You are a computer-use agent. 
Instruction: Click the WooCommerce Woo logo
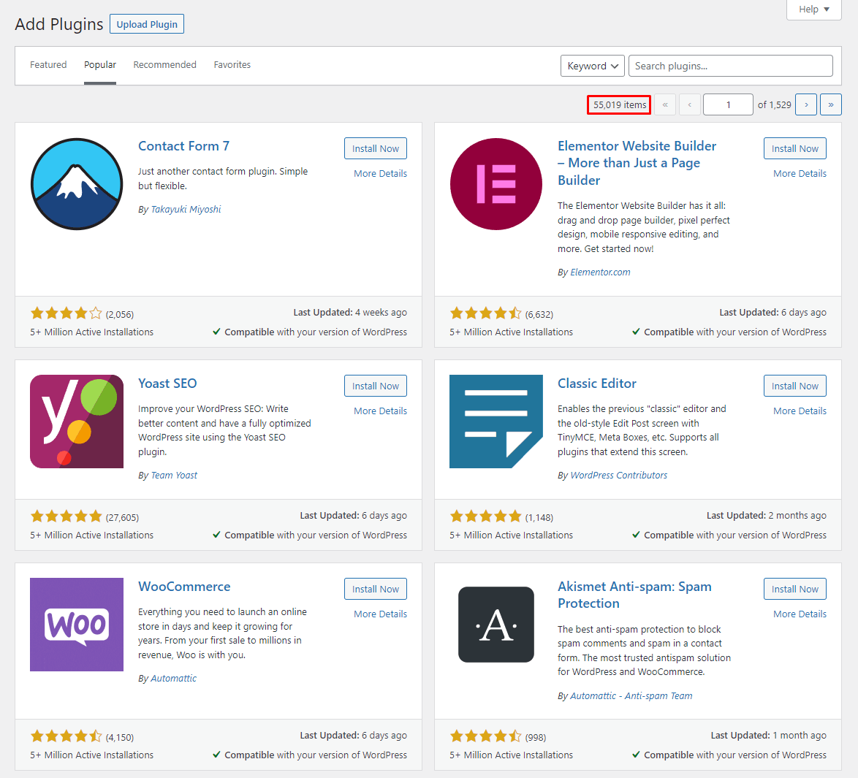pos(77,625)
